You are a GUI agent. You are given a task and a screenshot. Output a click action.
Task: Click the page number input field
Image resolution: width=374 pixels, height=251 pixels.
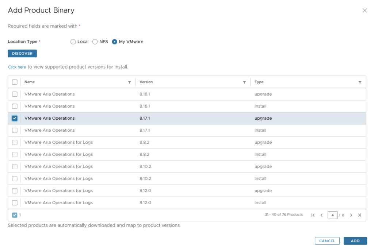332,215
